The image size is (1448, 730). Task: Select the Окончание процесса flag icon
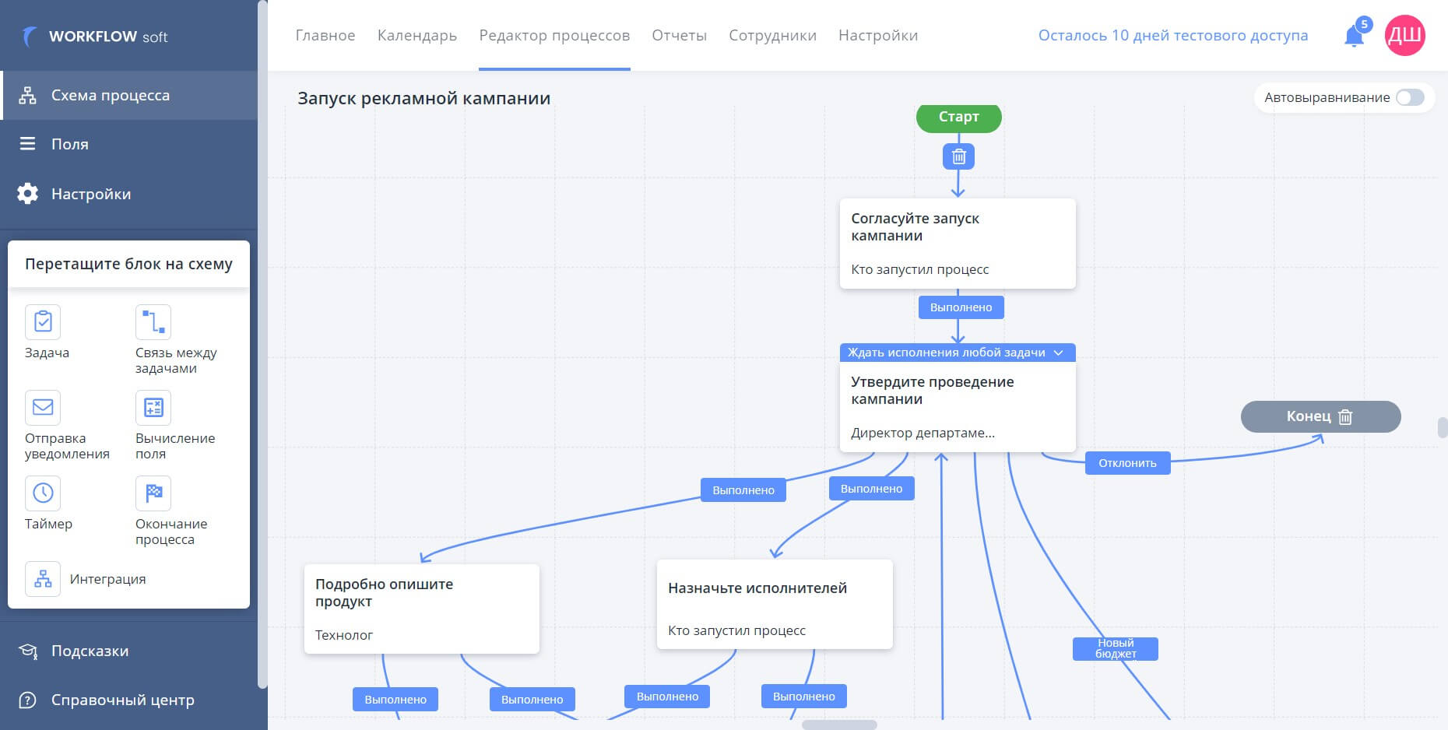(153, 493)
